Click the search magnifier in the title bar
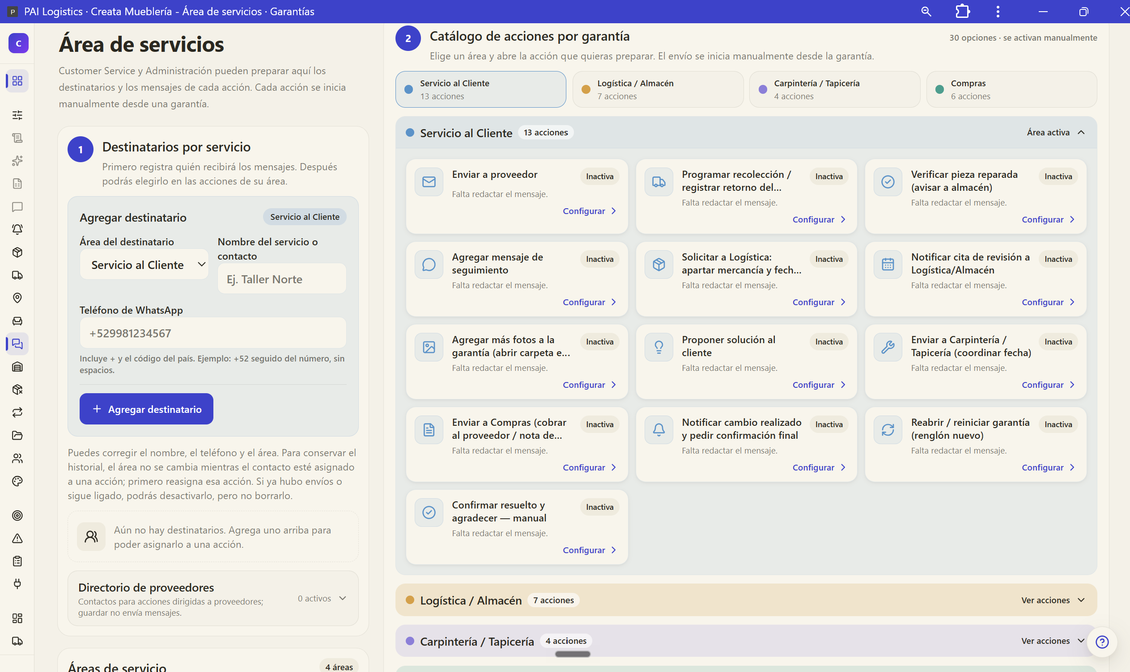 tap(926, 11)
